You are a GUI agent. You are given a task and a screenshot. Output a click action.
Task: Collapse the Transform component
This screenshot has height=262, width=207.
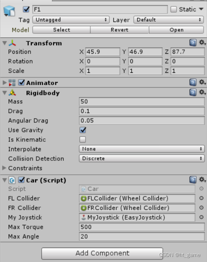(5, 43)
